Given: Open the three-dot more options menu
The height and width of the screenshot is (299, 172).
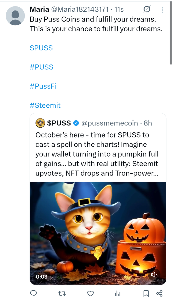Looking at the screenshot, I should pyautogui.click(x=162, y=10).
